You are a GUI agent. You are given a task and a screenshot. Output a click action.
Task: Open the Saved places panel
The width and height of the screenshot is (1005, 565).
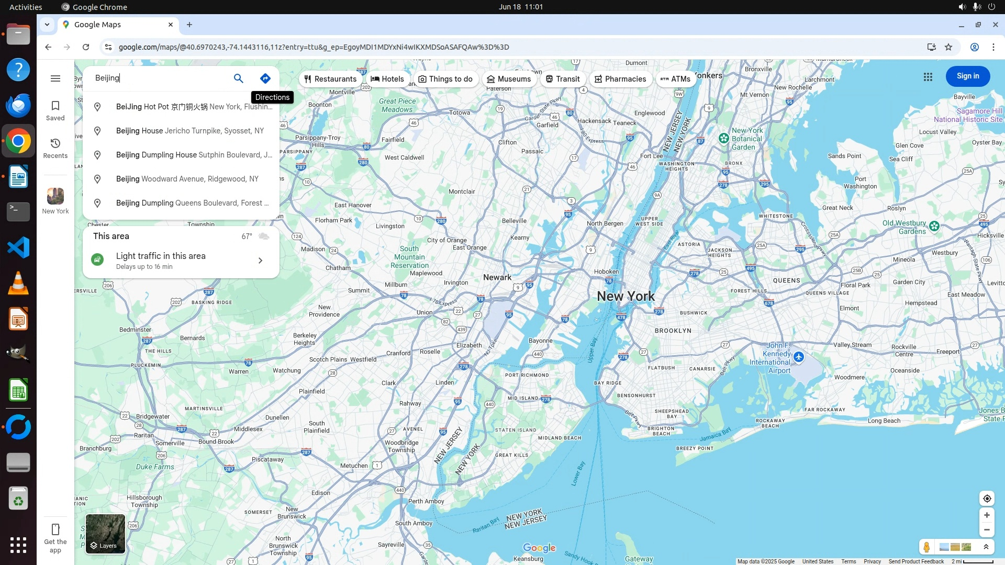tap(55, 110)
